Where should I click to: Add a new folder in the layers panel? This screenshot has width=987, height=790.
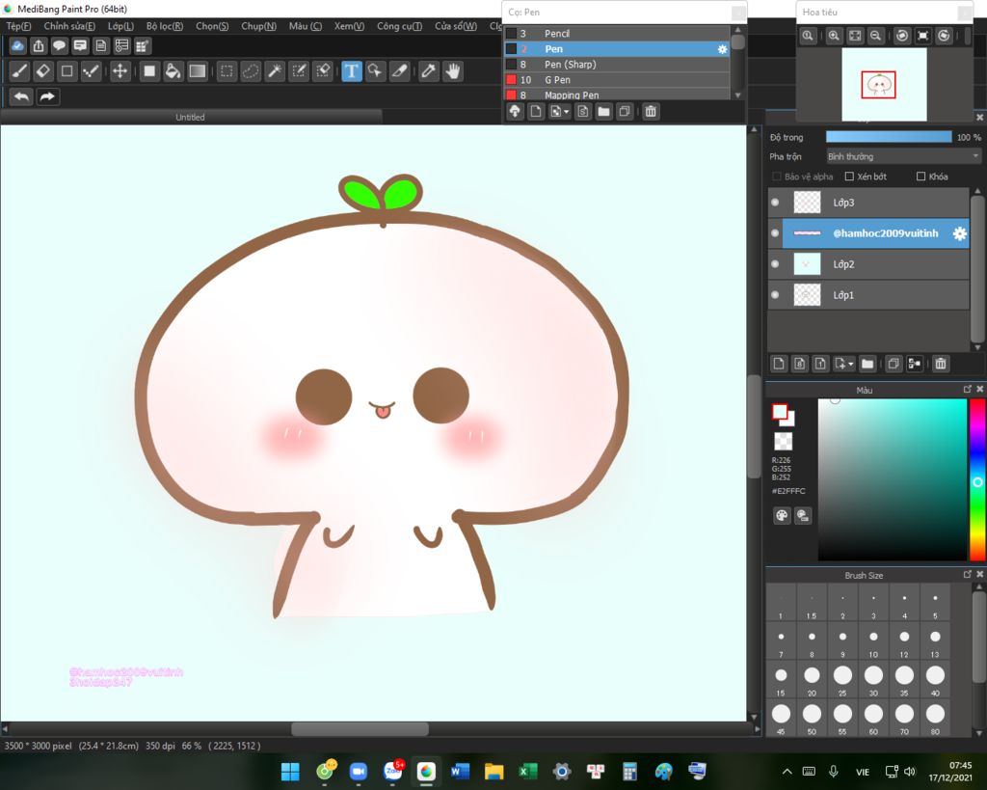(867, 364)
